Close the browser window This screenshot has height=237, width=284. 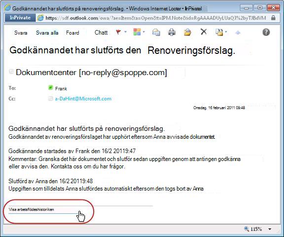point(273,8)
